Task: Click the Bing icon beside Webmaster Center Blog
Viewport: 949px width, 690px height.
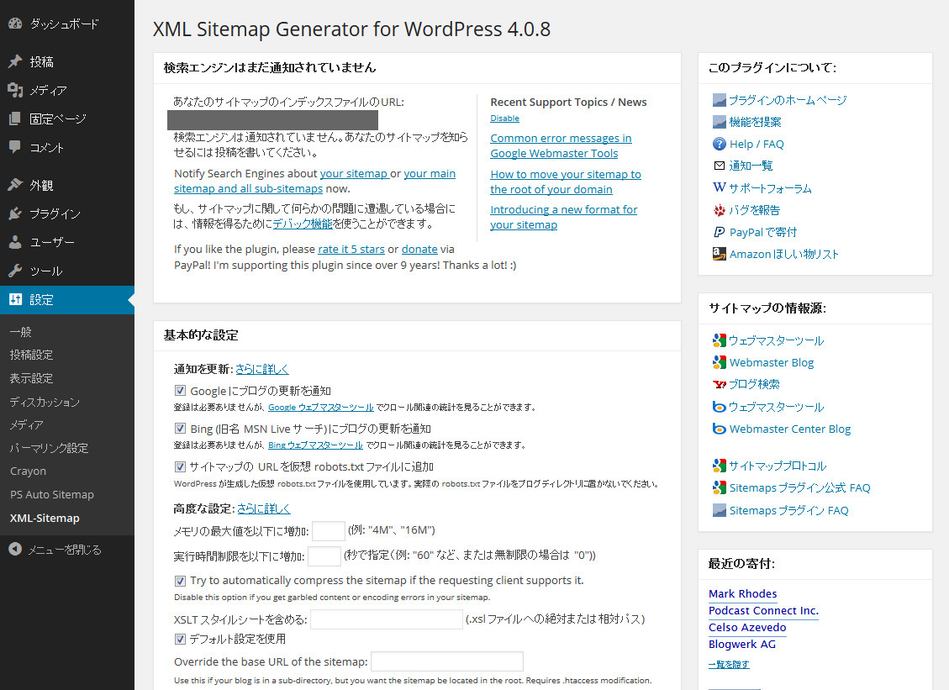Action: 719,429
